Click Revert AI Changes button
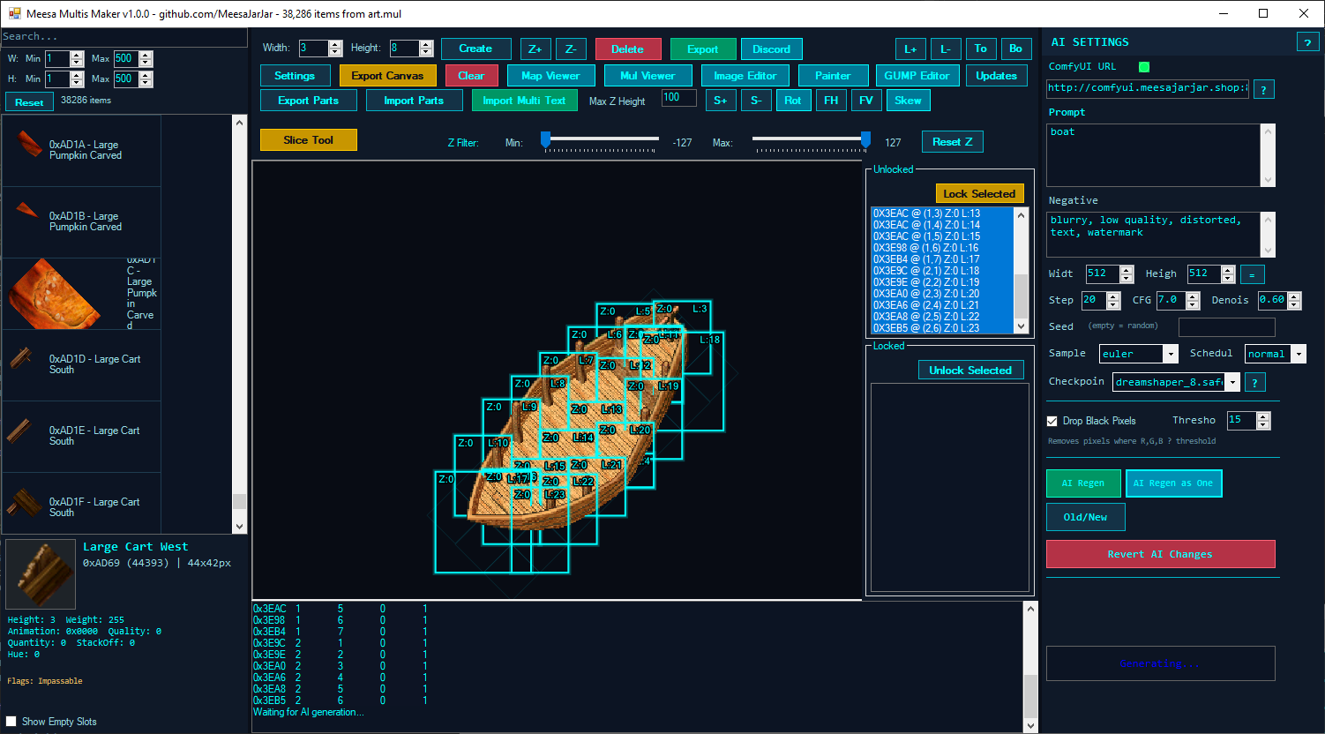The height and width of the screenshot is (734, 1325). click(x=1160, y=554)
